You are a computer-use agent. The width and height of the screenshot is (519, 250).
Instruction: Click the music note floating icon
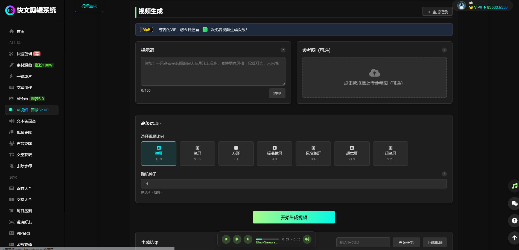514,186
